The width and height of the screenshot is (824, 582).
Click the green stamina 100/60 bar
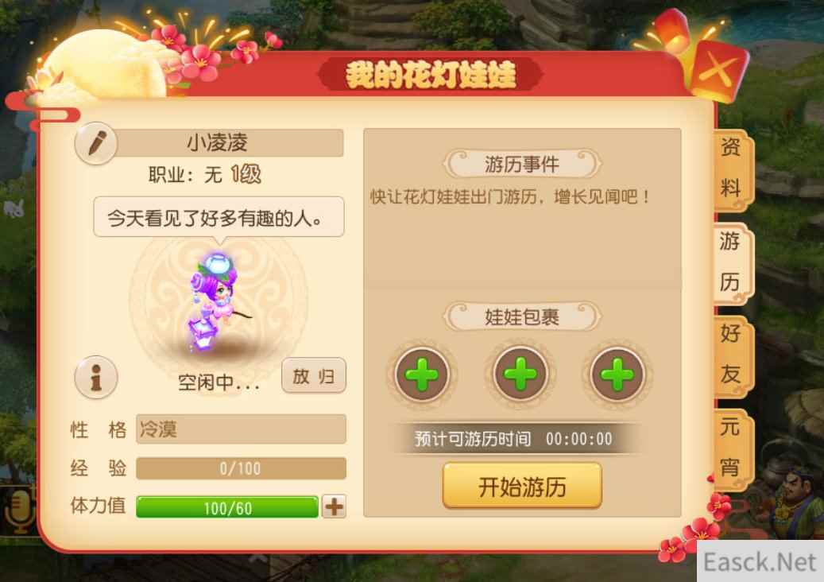tap(227, 507)
